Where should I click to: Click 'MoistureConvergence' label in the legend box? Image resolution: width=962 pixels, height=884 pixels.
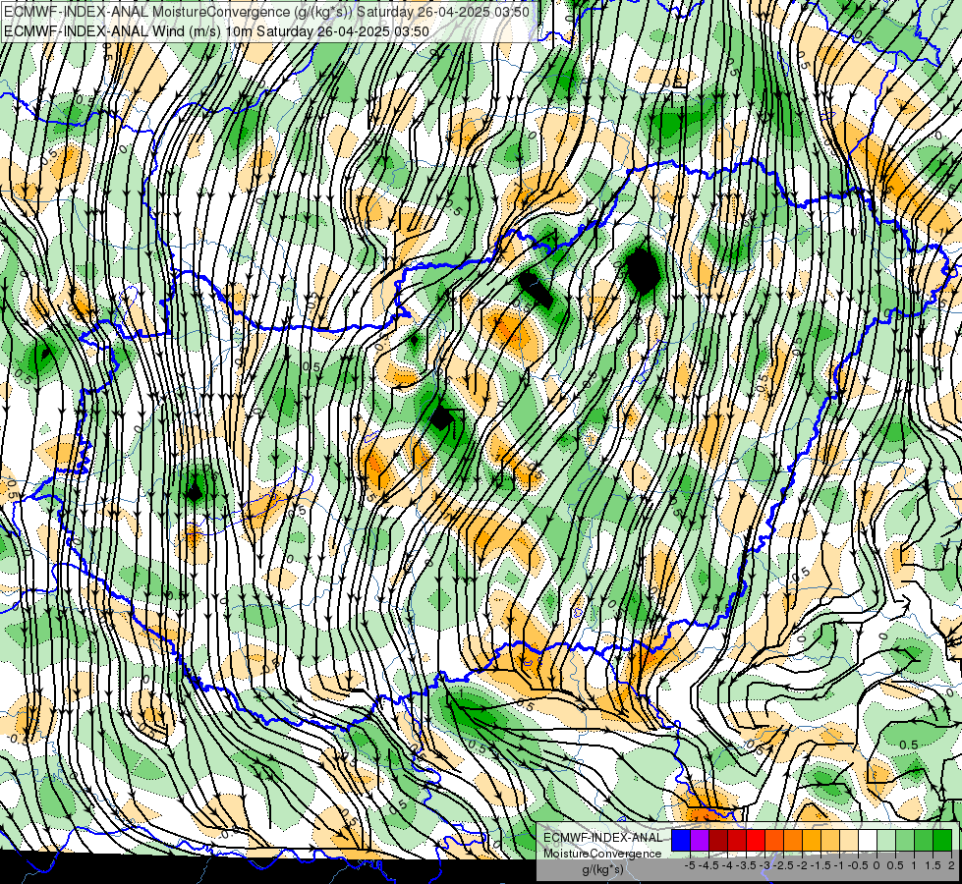pos(602,854)
